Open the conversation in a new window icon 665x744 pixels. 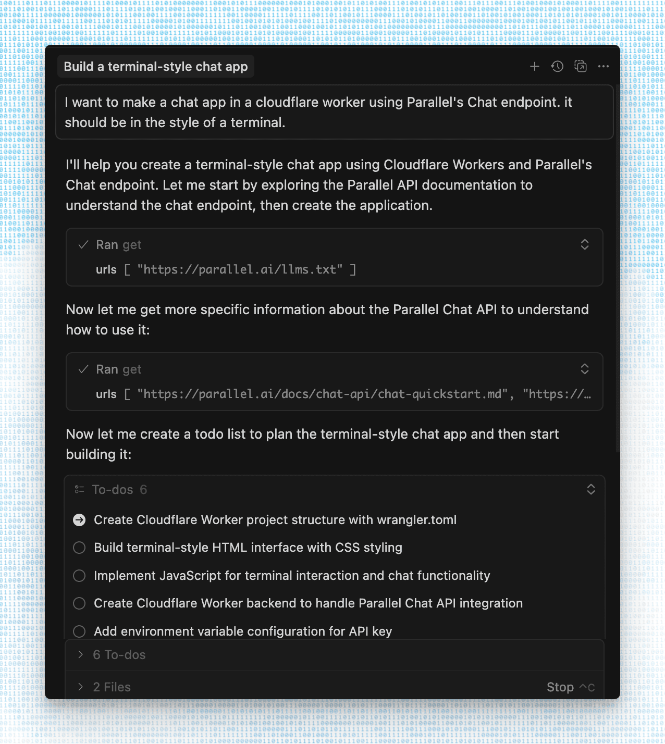coord(581,66)
